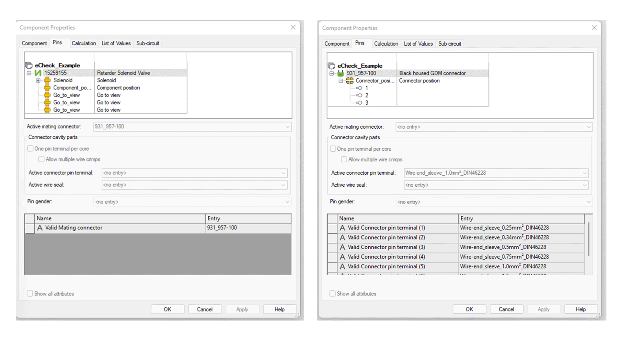Select the pin icon next to pin 1
The height and width of the screenshot is (350, 622).
[x=360, y=88]
